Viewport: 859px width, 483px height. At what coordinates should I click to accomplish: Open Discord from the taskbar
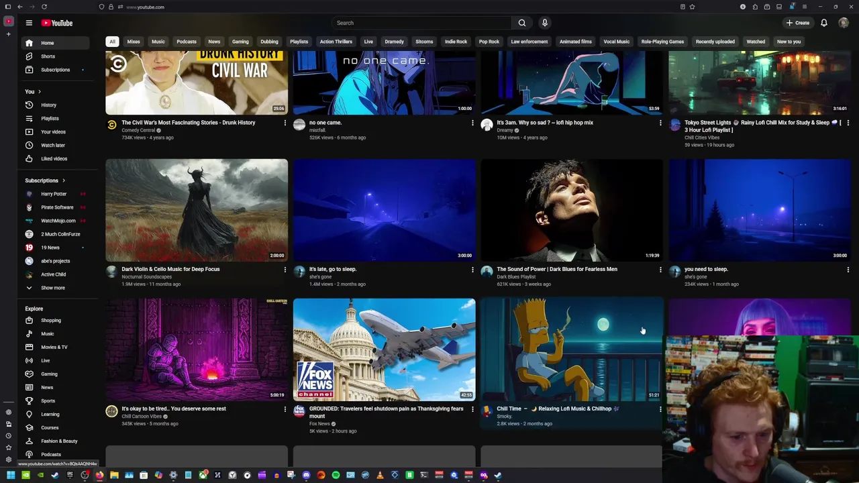click(x=306, y=475)
